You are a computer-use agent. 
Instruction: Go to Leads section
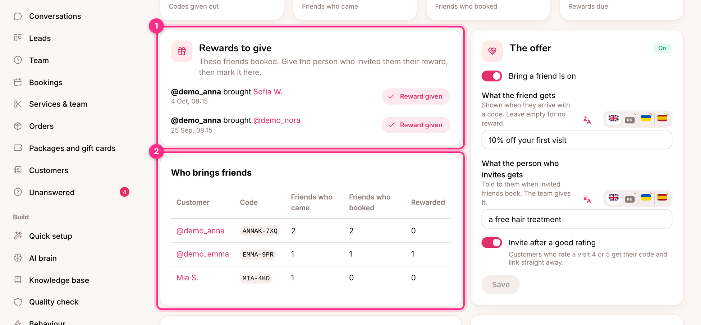click(40, 38)
